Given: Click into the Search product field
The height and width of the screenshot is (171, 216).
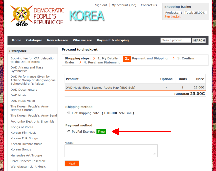Looking at the screenshot, I should point(175,40).
